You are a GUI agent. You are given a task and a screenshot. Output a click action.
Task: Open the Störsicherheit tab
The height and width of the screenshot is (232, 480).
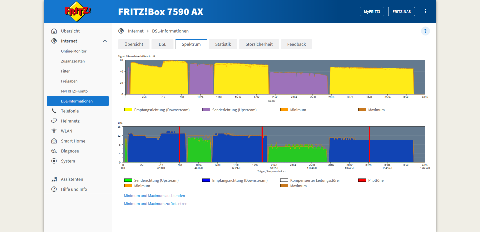tap(259, 44)
